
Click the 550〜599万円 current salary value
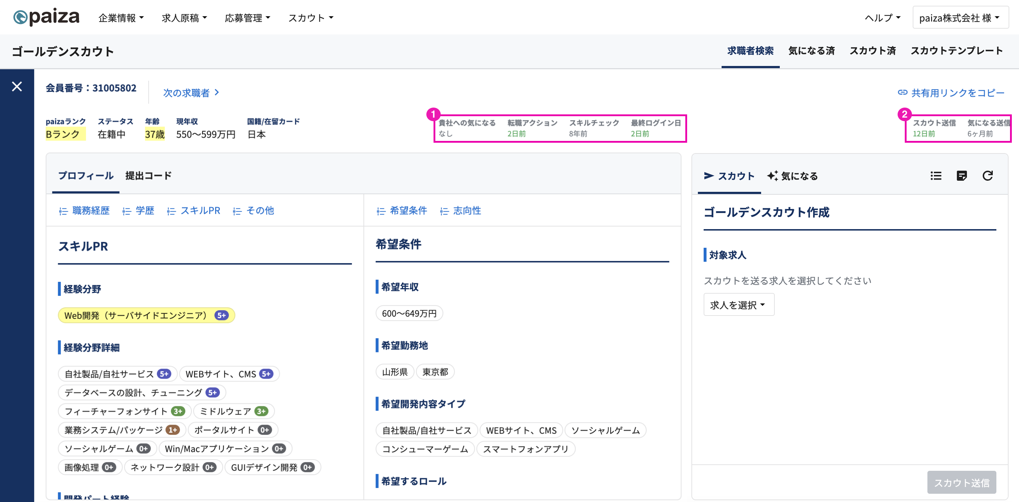(206, 134)
